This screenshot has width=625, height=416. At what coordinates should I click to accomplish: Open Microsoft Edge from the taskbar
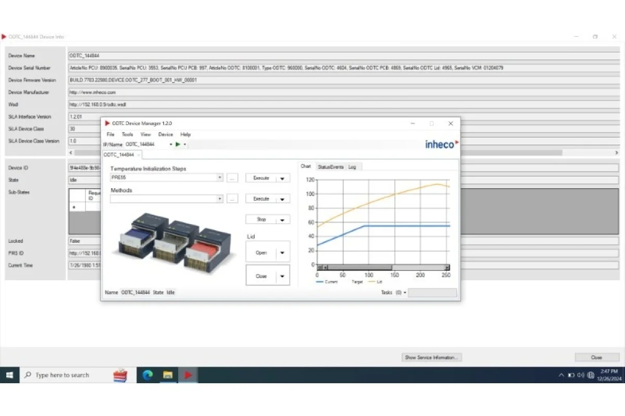pyautogui.click(x=148, y=375)
